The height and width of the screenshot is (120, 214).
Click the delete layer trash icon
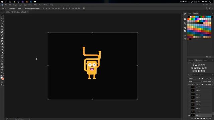210,119
